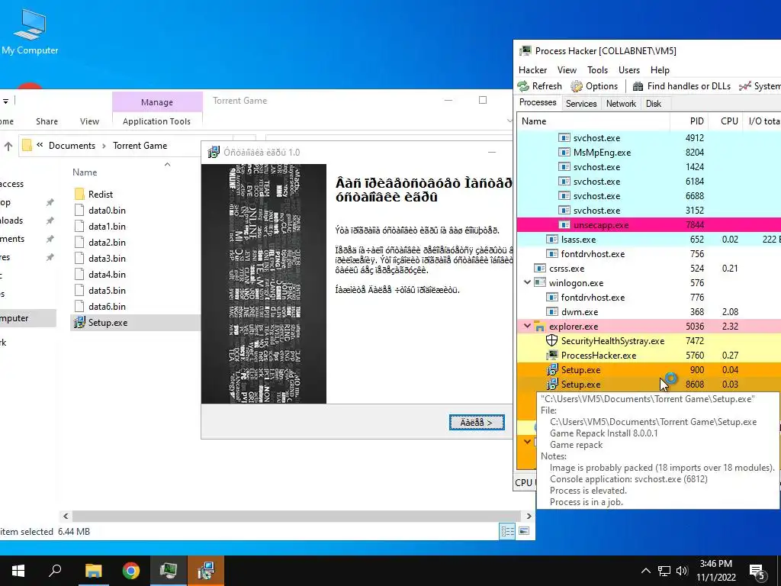This screenshot has height=586, width=781.
Task: Switch to the Disk tab
Action: coord(654,103)
